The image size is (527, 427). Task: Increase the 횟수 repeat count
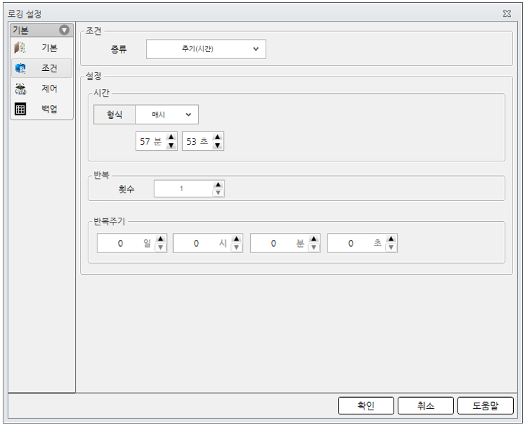click(x=218, y=185)
